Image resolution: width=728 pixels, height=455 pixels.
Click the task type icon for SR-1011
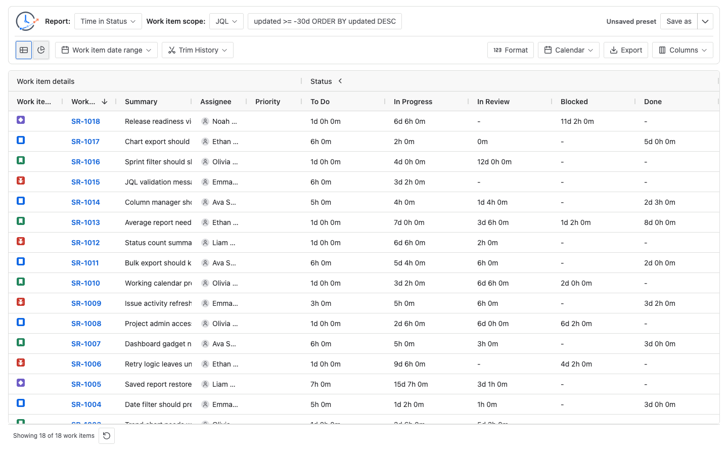(x=21, y=261)
